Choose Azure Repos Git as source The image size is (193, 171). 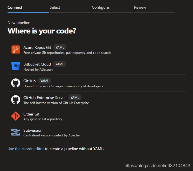tap(97, 50)
